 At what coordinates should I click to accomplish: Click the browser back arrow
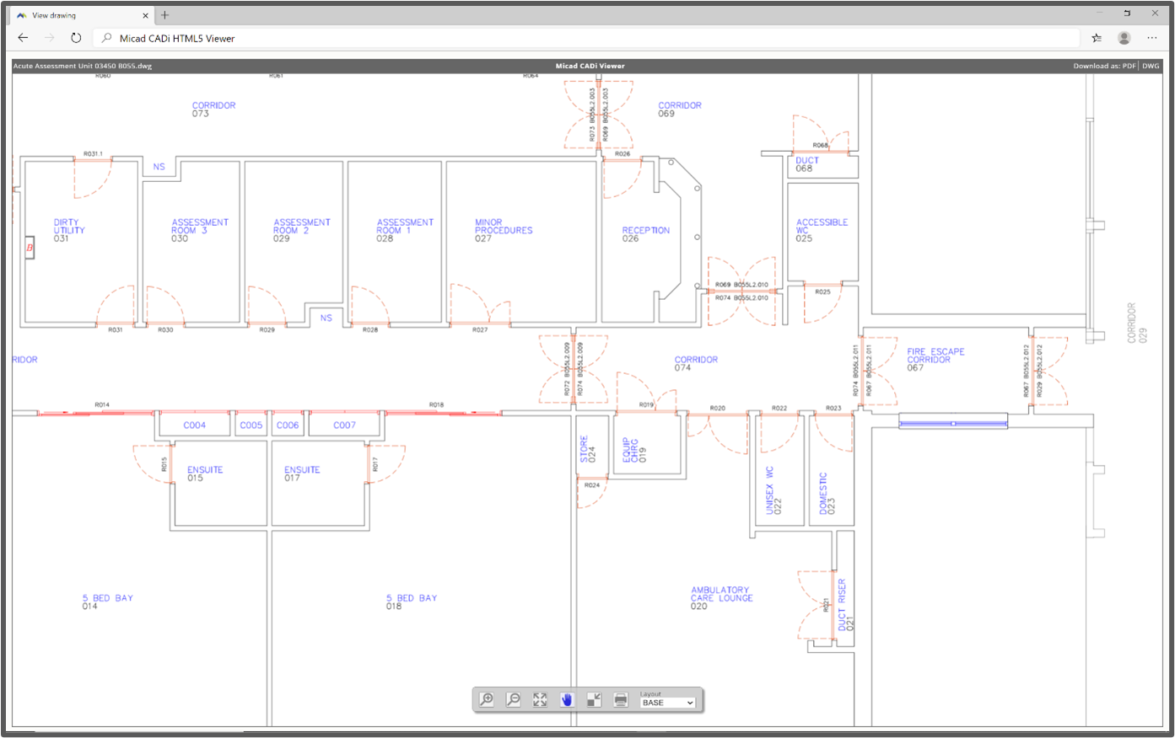pos(23,37)
